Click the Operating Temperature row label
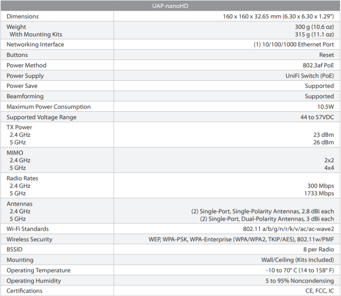The width and height of the screenshot is (341, 296). tap(39, 270)
